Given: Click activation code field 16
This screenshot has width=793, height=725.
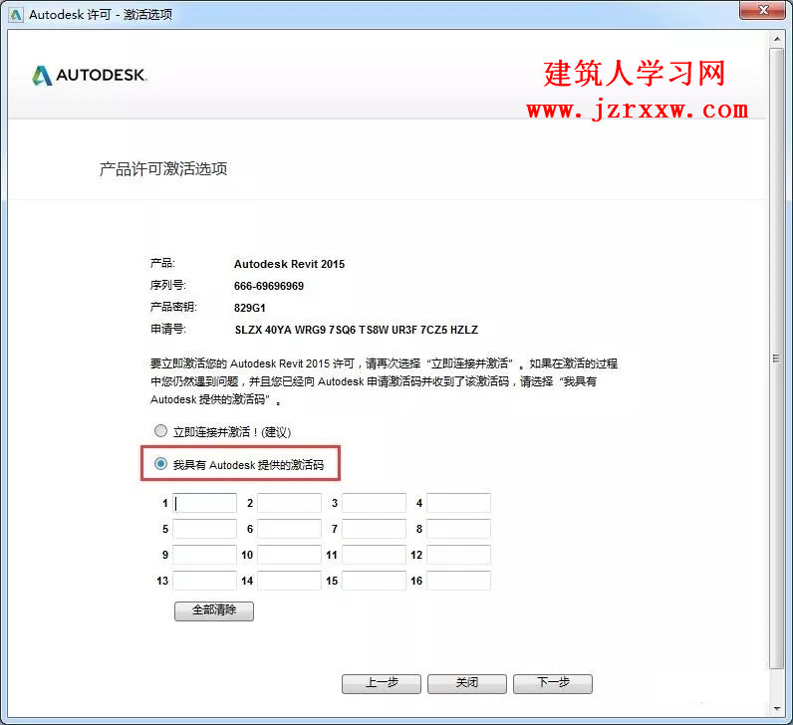Looking at the screenshot, I should pos(458,581).
